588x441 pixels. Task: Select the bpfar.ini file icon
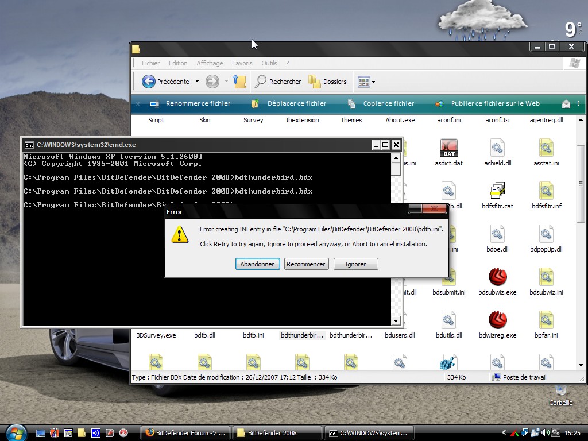[546, 320]
